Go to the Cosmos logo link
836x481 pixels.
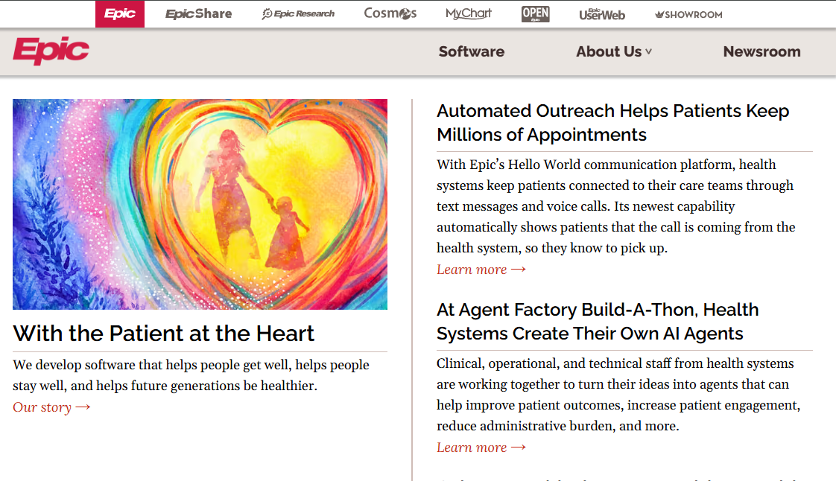(x=390, y=13)
